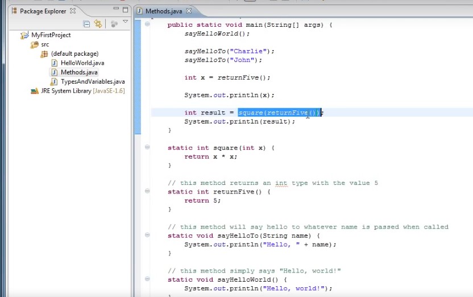Select the Package Explorer tab
This screenshot has width=473, height=297.
[43, 11]
